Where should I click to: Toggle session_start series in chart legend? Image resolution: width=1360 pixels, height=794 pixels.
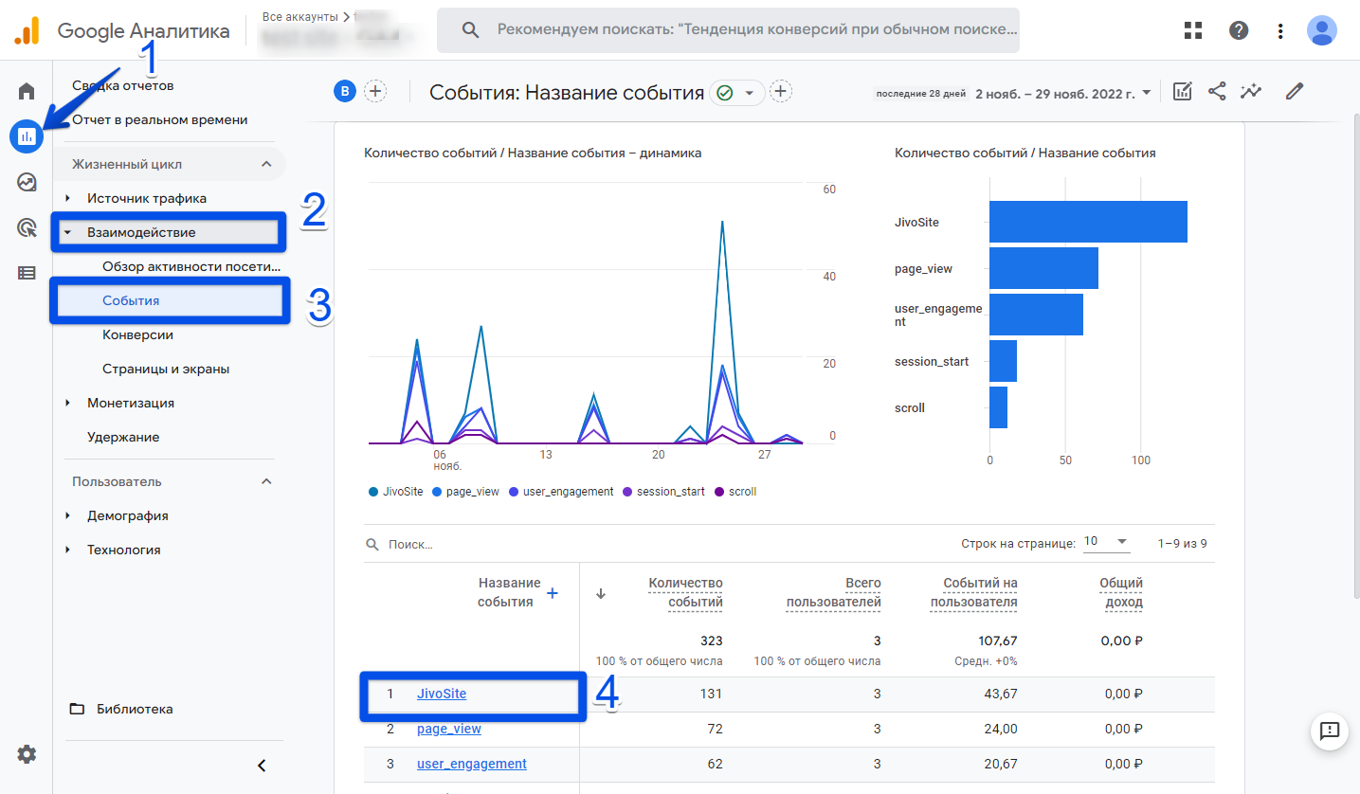point(663,492)
